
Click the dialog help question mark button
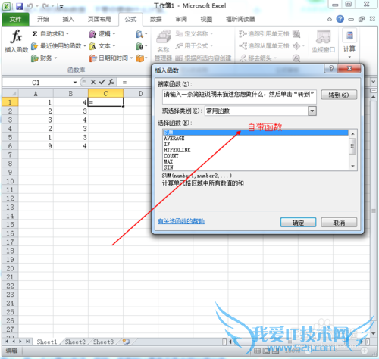331,68
